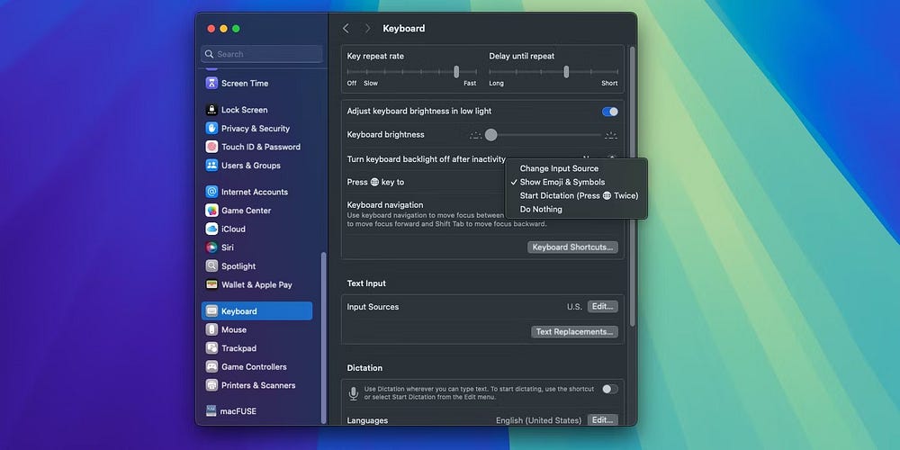Click the Game Controllers icon
The height and width of the screenshot is (450, 900).
click(211, 366)
